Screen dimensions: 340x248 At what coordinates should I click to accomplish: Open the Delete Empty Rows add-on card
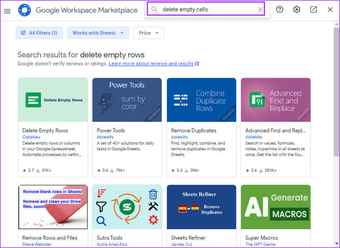click(53, 127)
